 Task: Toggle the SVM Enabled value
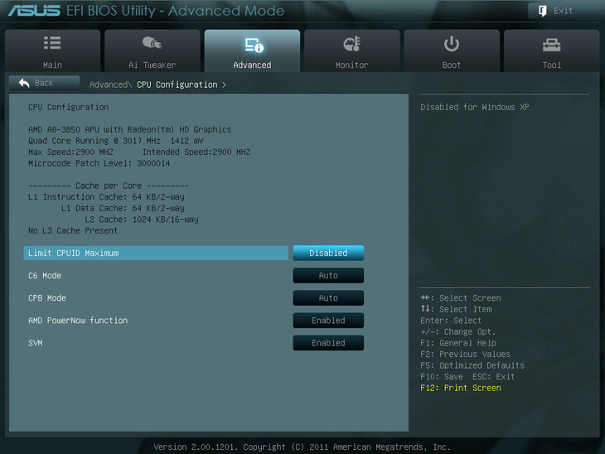[x=328, y=342]
